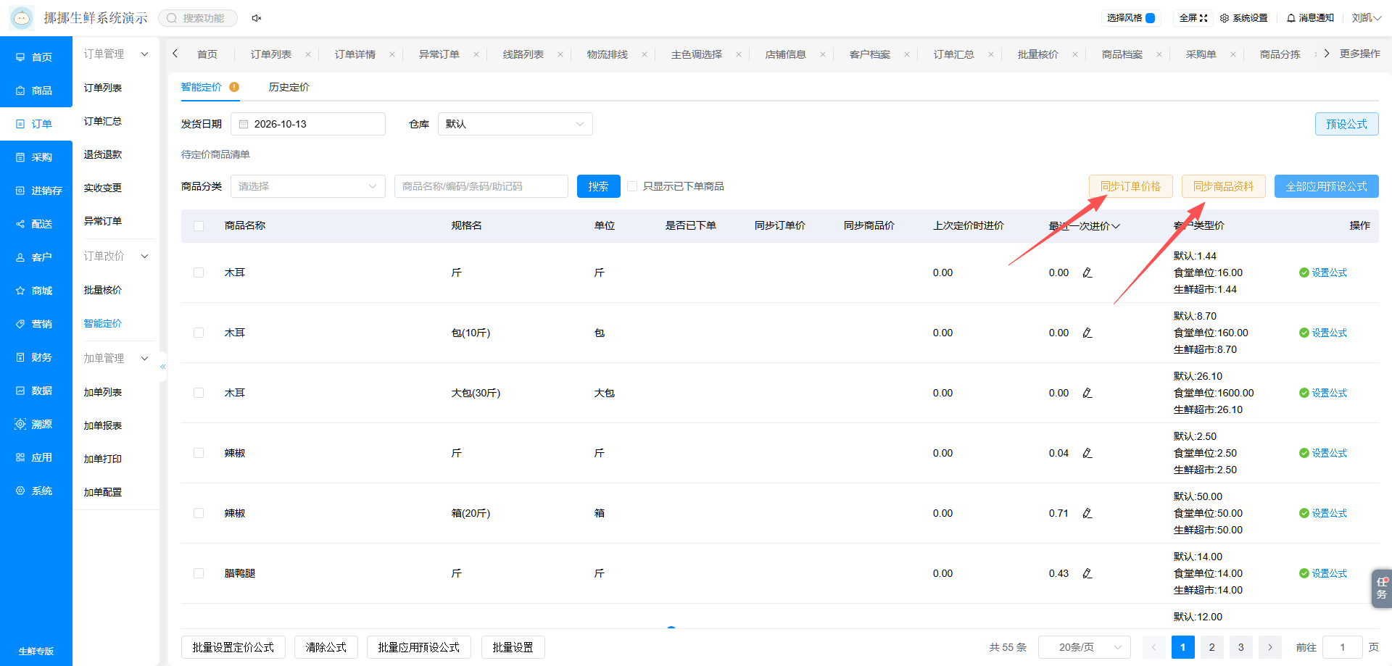
Task: Open the 商城 star icon module
Action: (x=20, y=291)
